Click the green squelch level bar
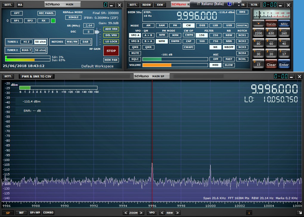Viewport: 304px width, 217px height. tap(175, 59)
